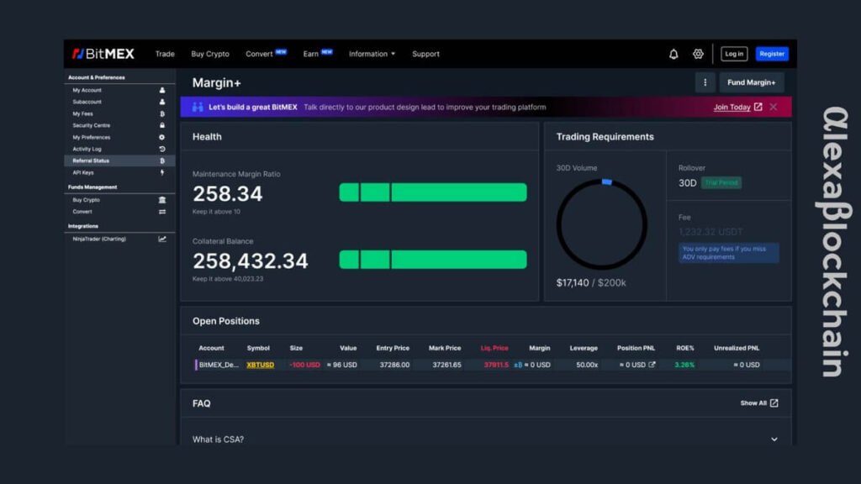The width and height of the screenshot is (861, 484).
Task: Open the three-dot more options menu
Action: 705,82
